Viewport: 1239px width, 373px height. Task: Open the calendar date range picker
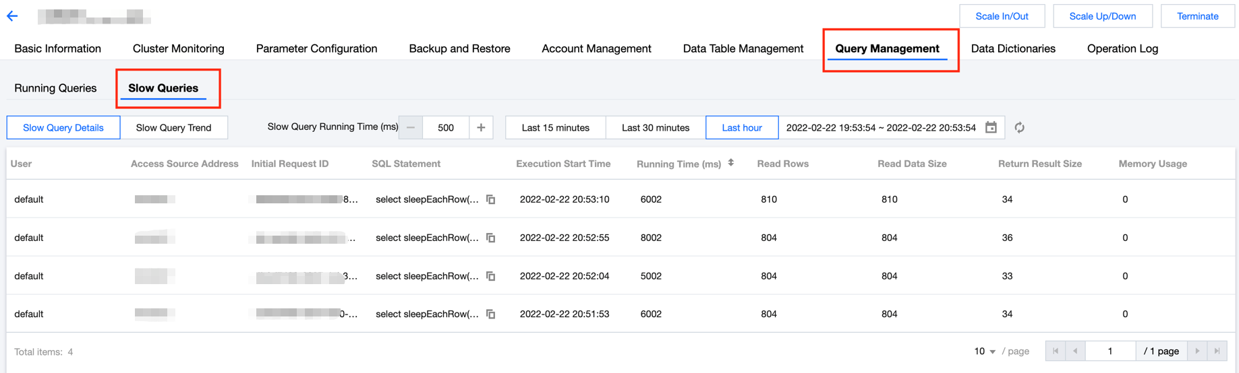991,127
